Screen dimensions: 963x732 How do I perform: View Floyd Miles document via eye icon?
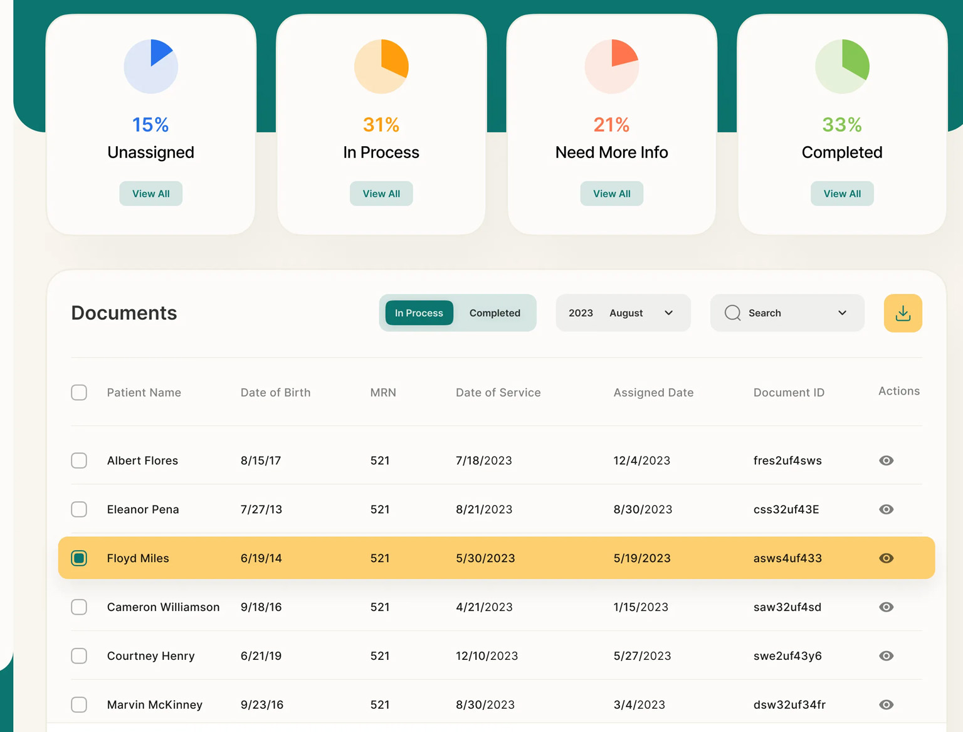pyautogui.click(x=886, y=558)
